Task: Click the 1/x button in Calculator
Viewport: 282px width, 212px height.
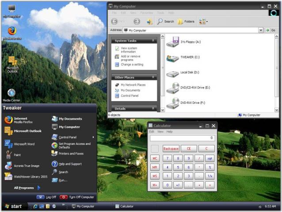Action: coord(210,176)
